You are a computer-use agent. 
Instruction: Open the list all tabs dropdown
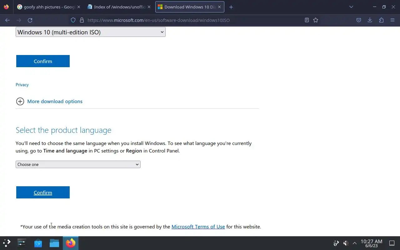pos(351,7)
